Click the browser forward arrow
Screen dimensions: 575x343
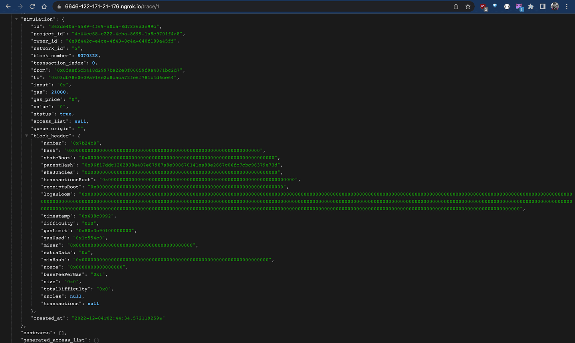click(x=20, y=6)
